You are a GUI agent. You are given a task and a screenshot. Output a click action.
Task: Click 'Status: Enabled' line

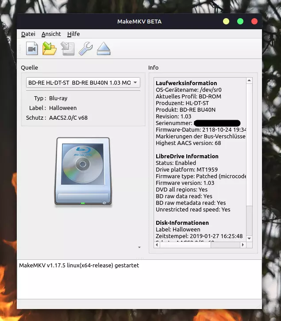pyautogui.click(x=176, y=163)
